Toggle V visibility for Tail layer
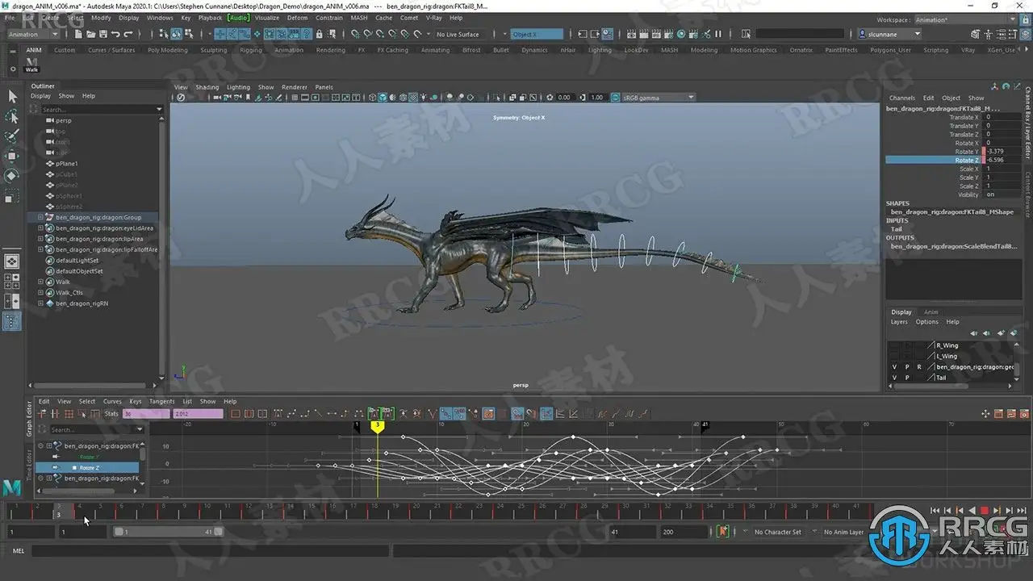 coord(894,378)
